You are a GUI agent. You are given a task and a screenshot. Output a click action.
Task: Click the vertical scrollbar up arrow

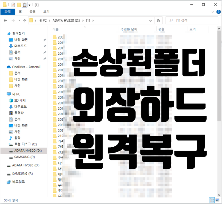(219, 29)
